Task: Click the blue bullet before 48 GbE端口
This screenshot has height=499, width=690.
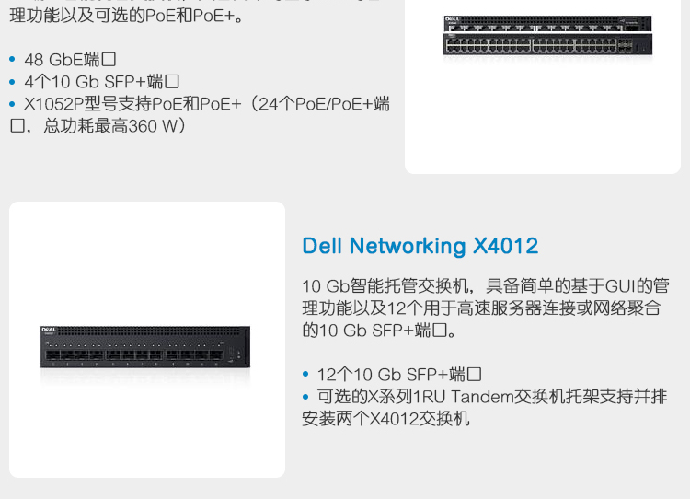Action: [x=12, y=60]
